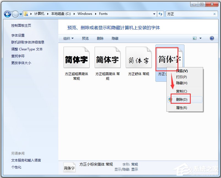Image resolution: width=221 pixels, height=178 pixels.
Task: Select the 方正舒体 font thumbnail
Action: coord(139,57)
